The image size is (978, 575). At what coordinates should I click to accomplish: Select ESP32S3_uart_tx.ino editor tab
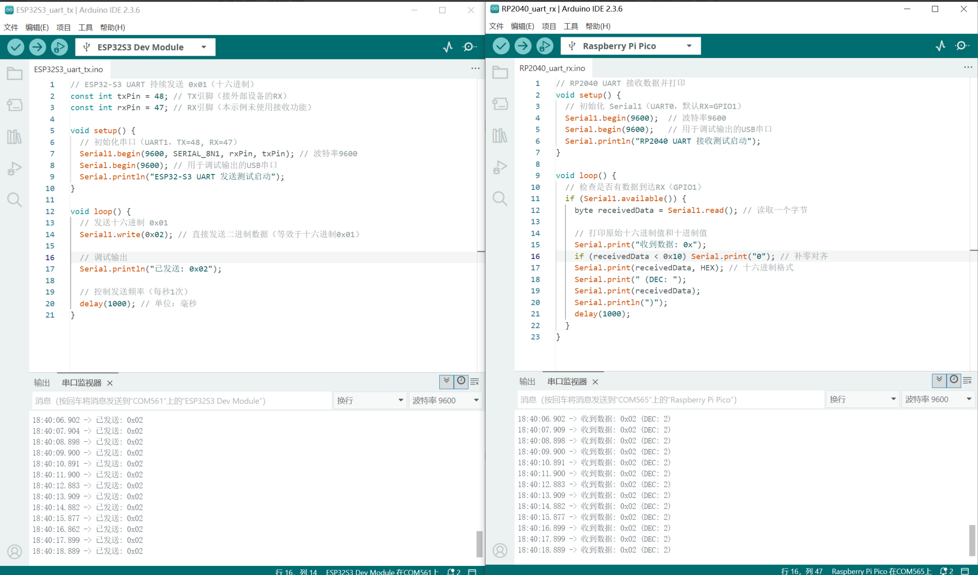(x=68, y=69)
